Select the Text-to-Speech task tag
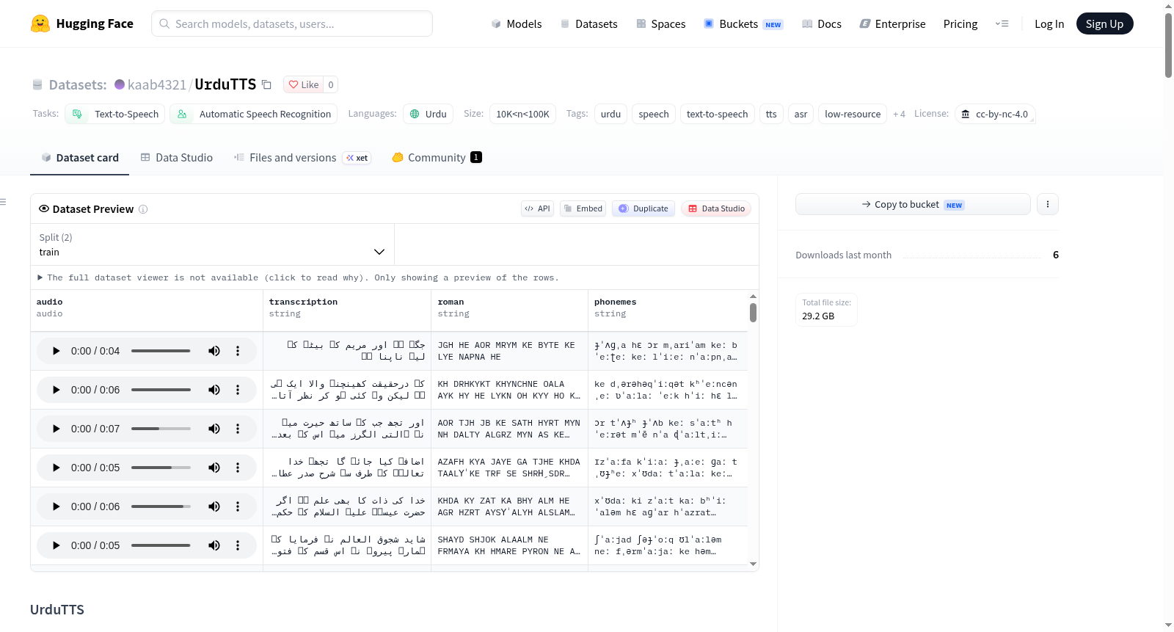 [x=115, y=114]
